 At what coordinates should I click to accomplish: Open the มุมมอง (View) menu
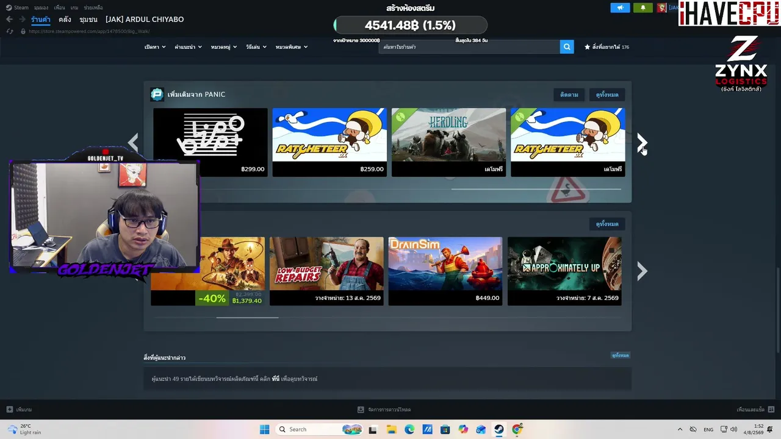[x=41, y=7]
